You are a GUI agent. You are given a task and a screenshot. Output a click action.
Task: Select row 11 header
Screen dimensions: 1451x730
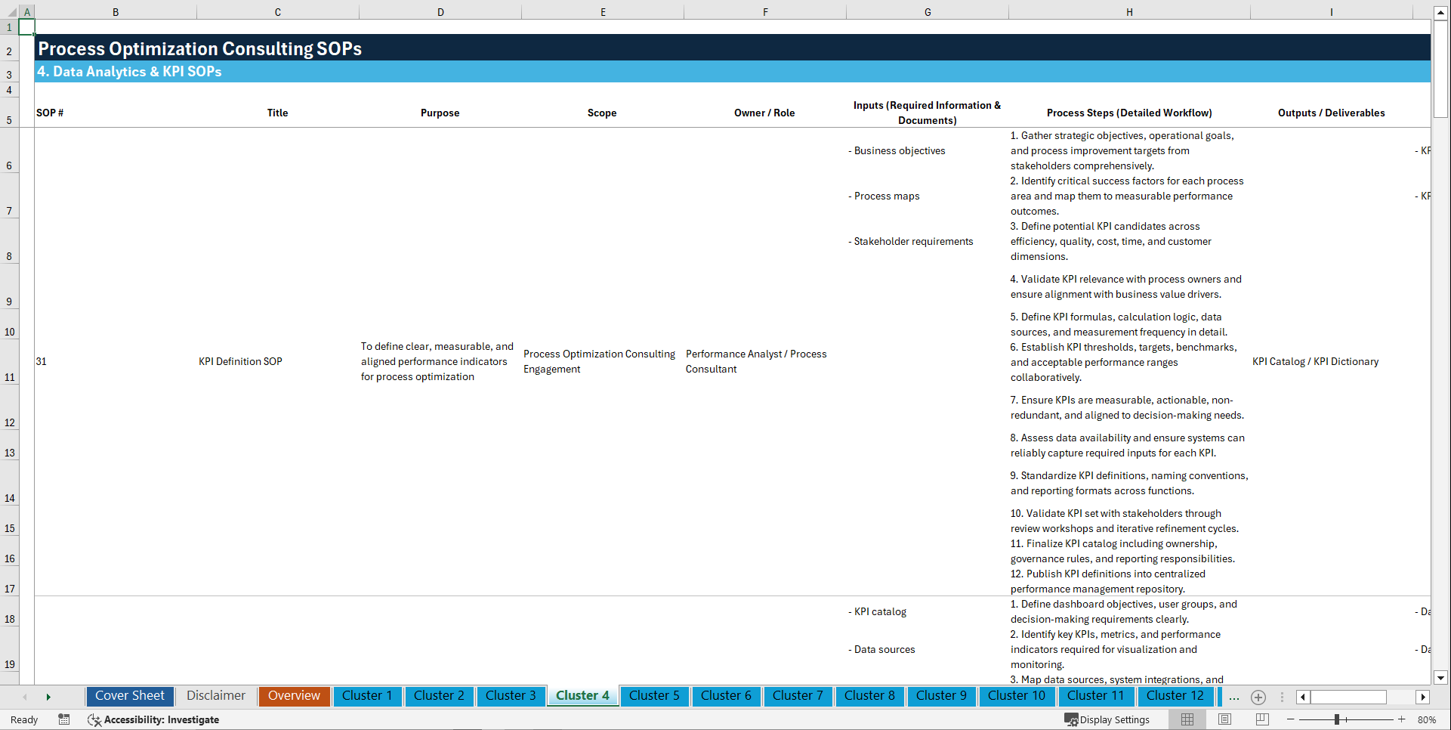pos(9,362)
